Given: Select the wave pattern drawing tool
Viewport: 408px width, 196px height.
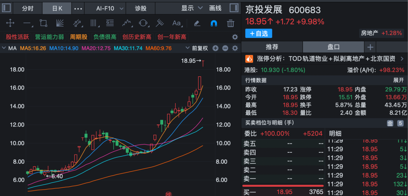Looking at the screenshot, I should 127,23.
